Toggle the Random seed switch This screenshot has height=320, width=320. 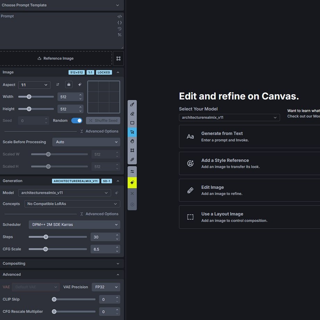point(77,121)
